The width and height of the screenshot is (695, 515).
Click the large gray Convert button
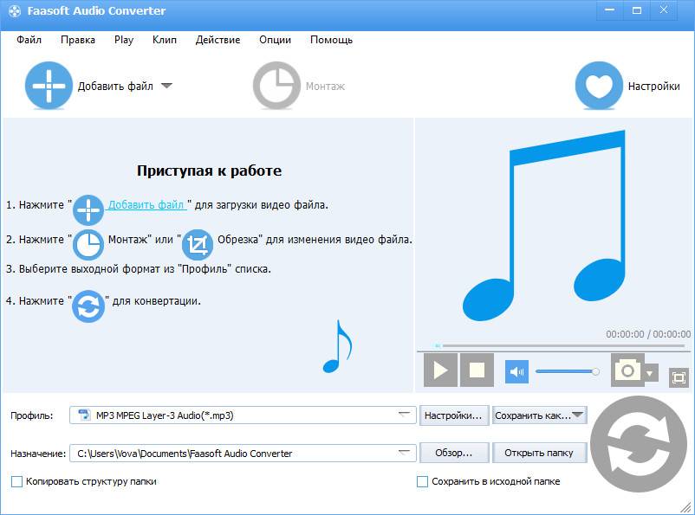coord(639,443)
